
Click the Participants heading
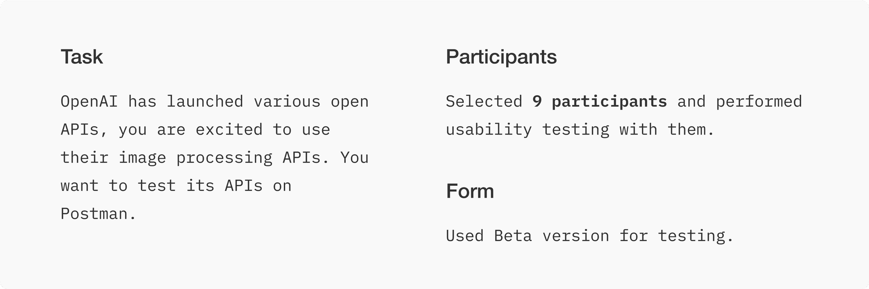click(501, 57)
